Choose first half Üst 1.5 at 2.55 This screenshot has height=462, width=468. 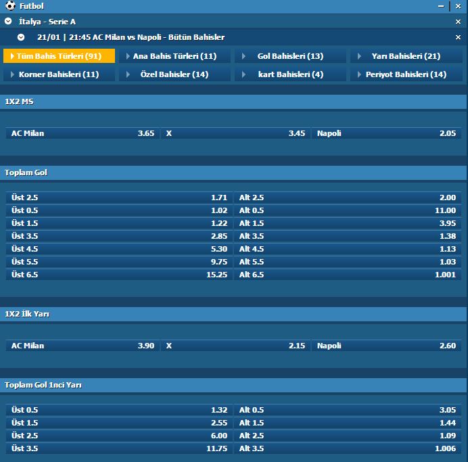(x=119, y=423)
